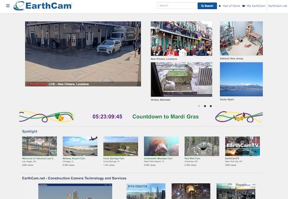Open the Ceuta, Spain cam thumbnail
Image resolution: width=288 pixels, height=199 pixels.
[x=241, y=79]
